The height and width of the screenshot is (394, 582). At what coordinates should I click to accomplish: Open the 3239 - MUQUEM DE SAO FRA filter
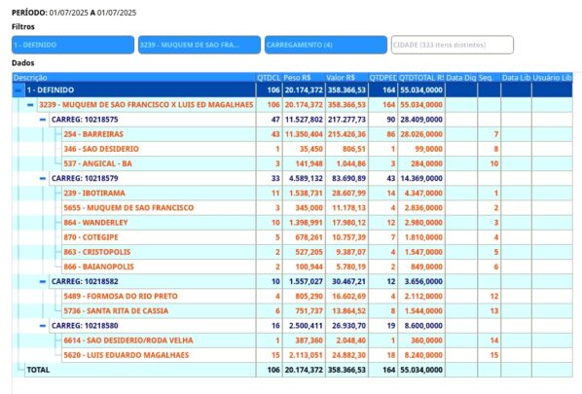click(200, 45)
